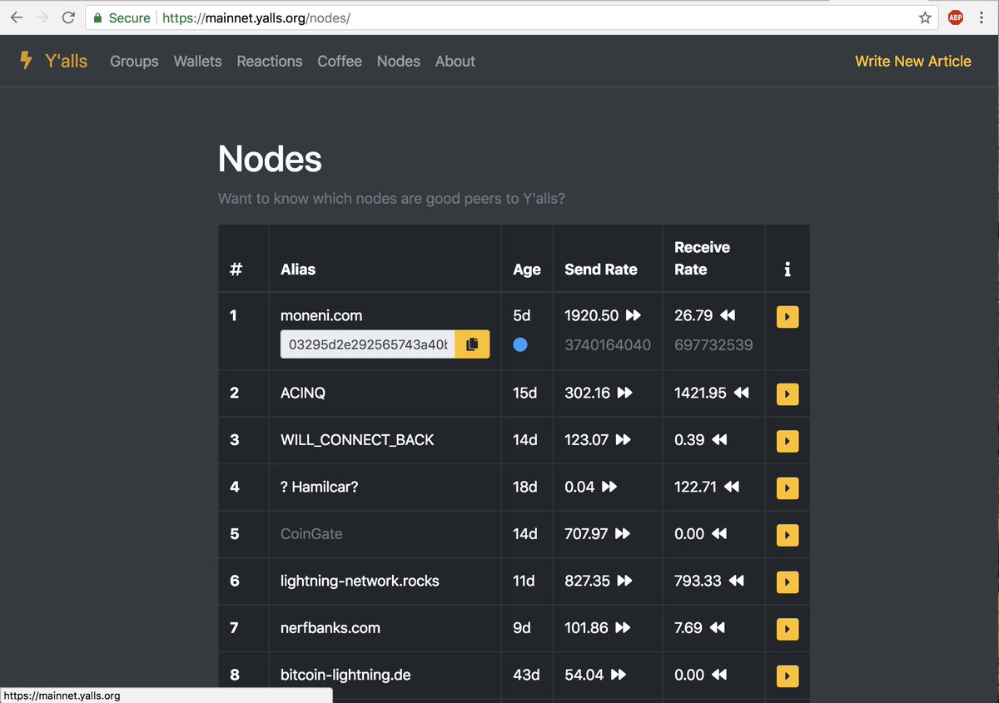Screen dimensions: 999x703
Task: Click the node public key field 03295d2e...
Action: click(367, 344)
